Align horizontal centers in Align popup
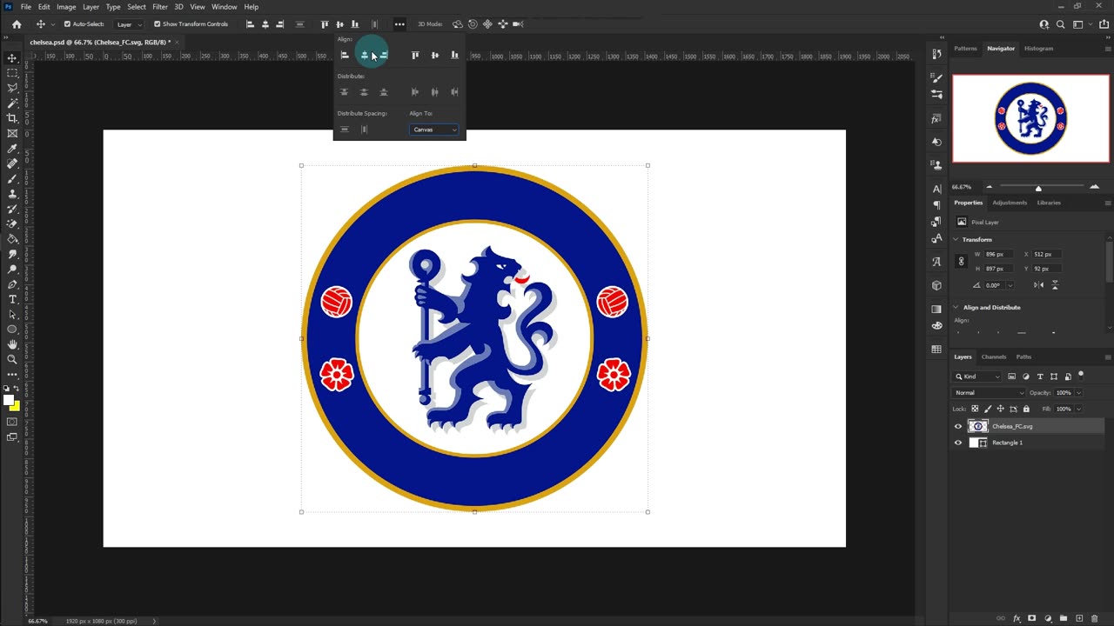Image resolution: width=1114 pixels, height=626 pixels. click(364, 56)
